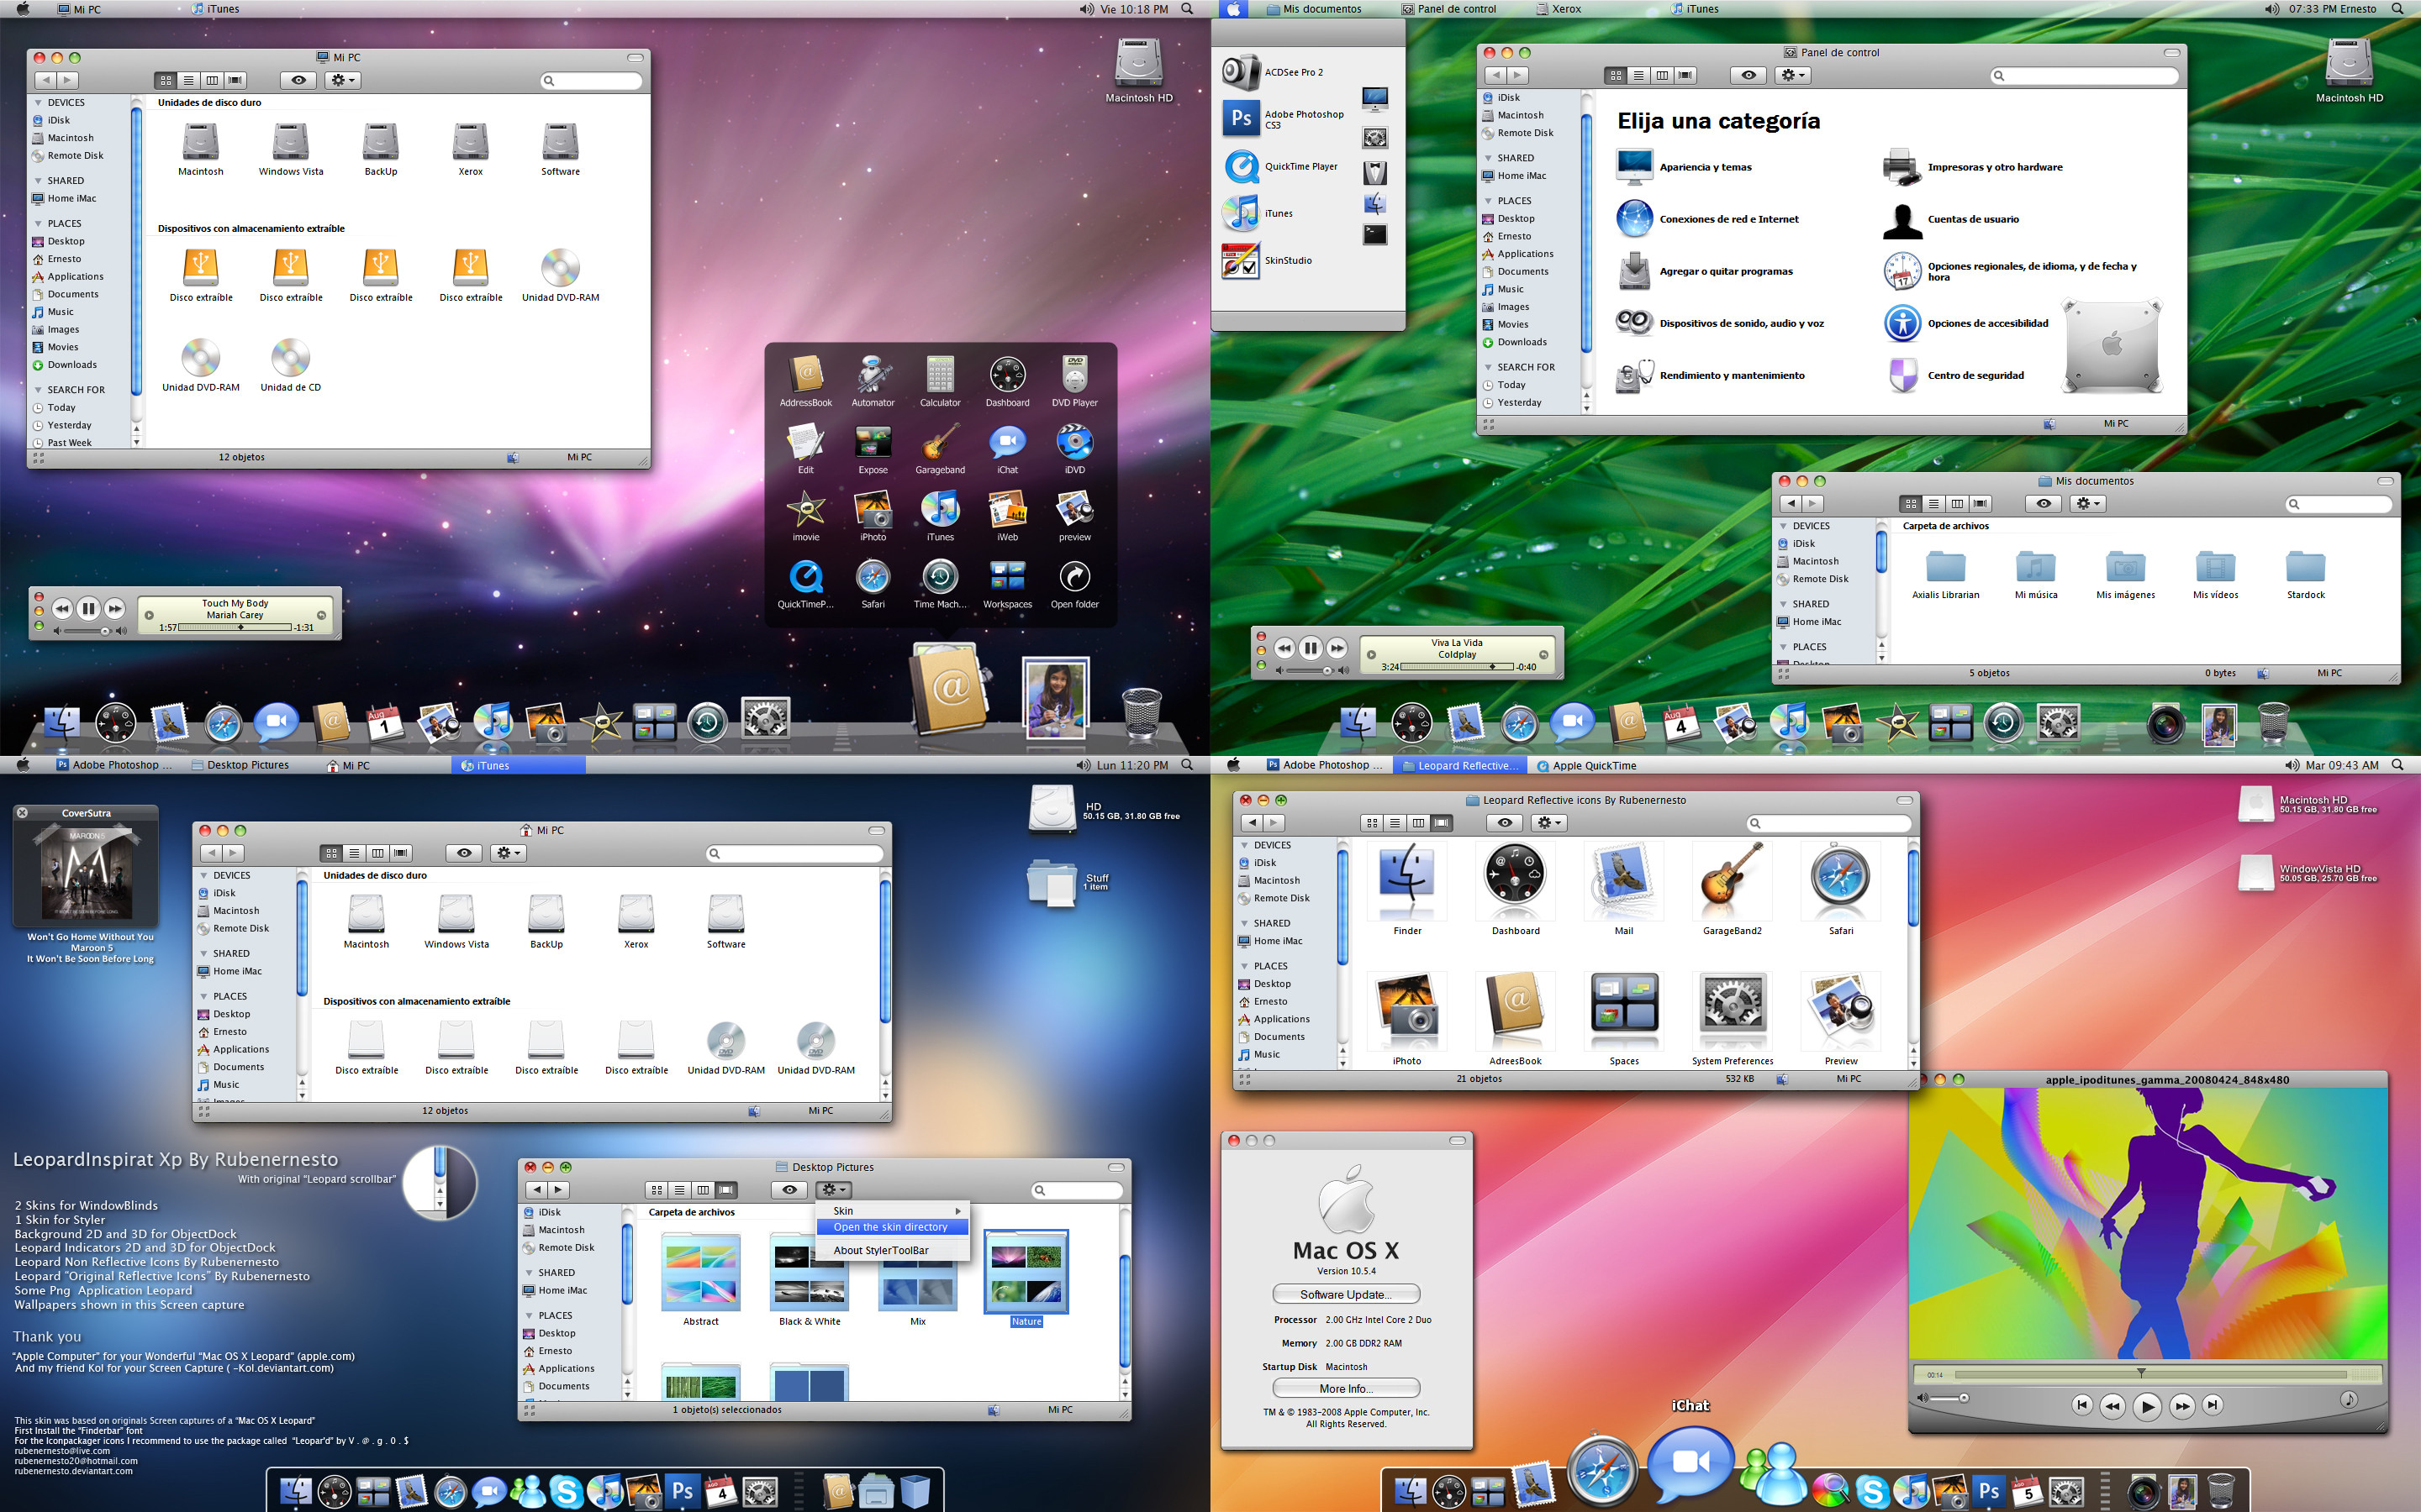Launch Garageband from the app grid
Viewport: 2421px width, 1512px height.
point(939,443)
